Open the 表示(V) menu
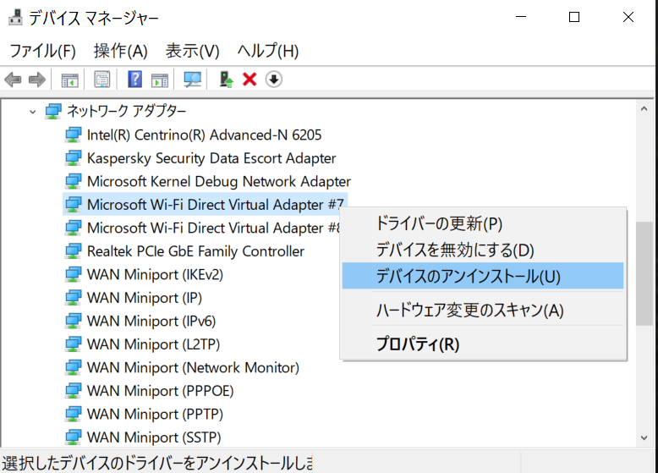658x473 pixels. (x=192, y=51)
